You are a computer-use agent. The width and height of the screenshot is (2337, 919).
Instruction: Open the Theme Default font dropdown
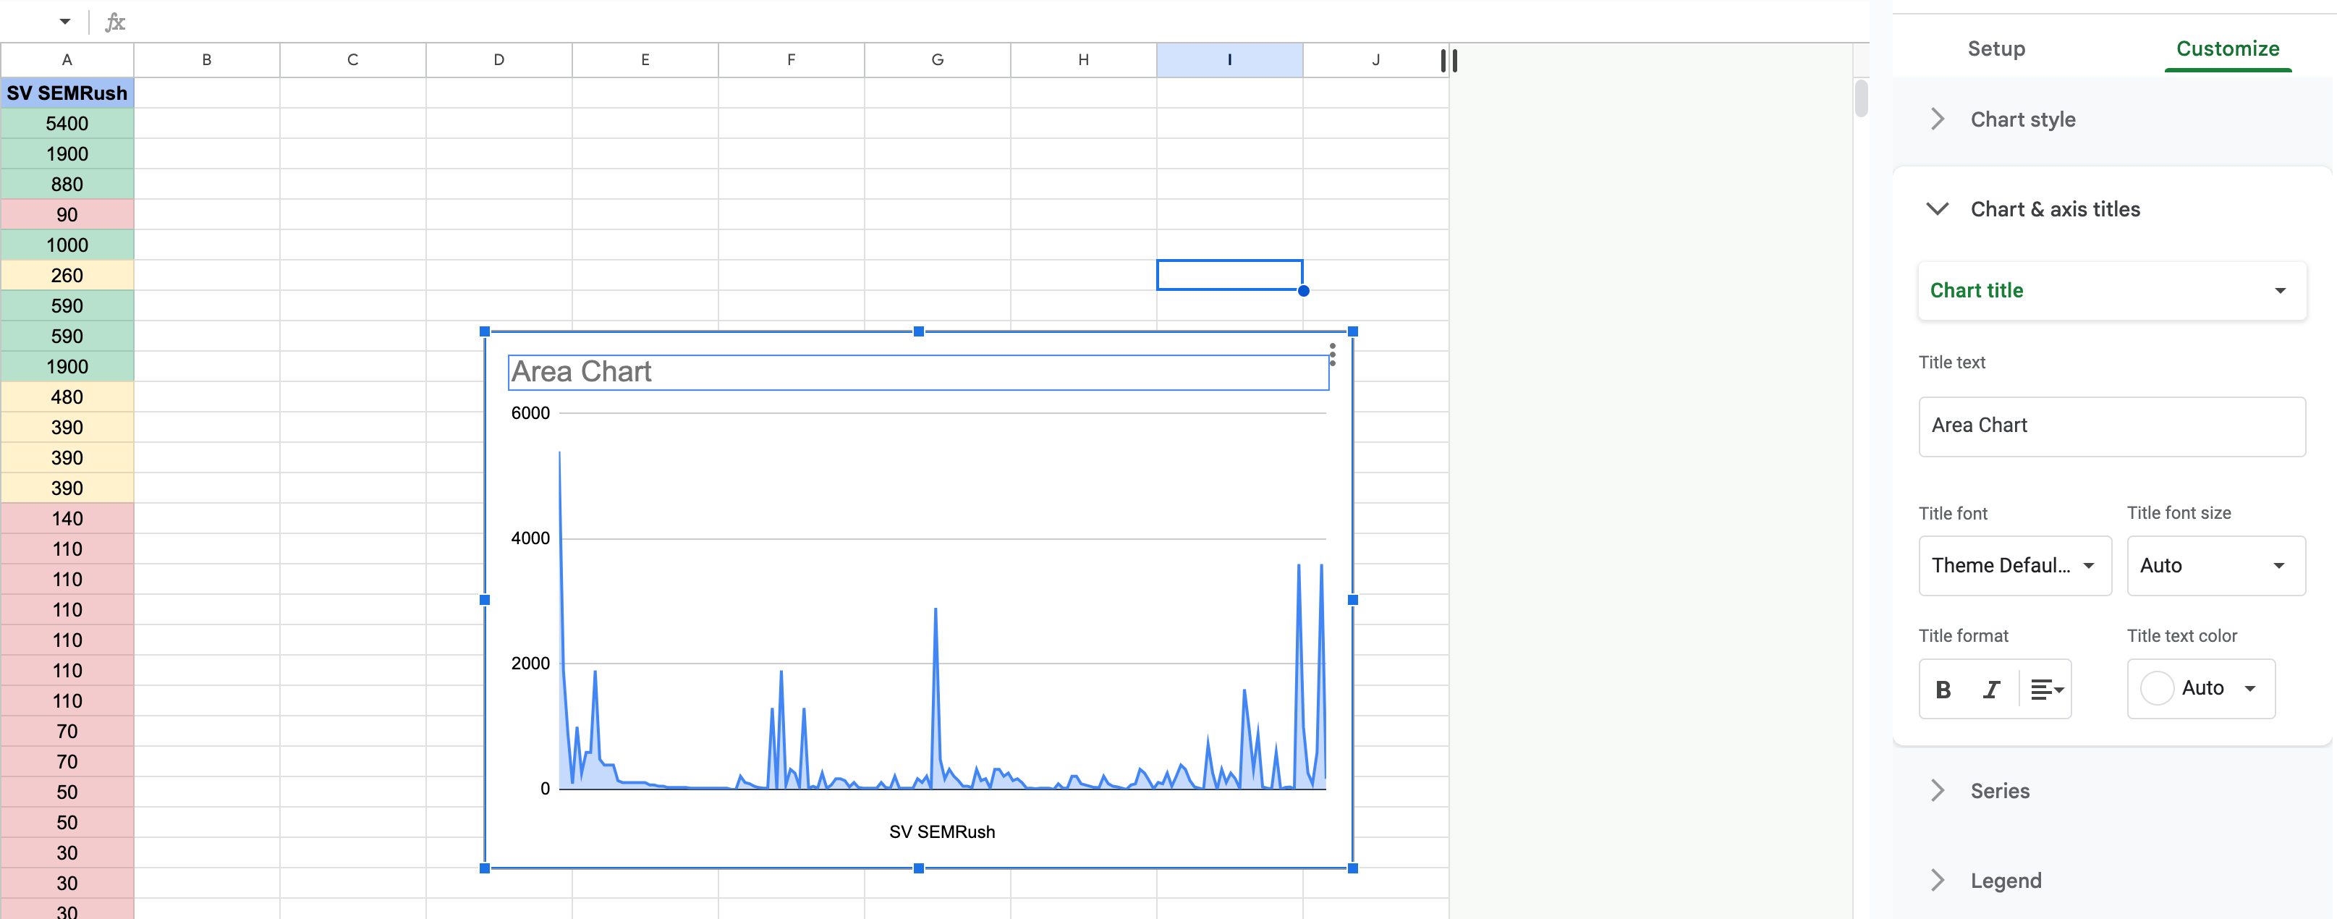pos(2015,565)
